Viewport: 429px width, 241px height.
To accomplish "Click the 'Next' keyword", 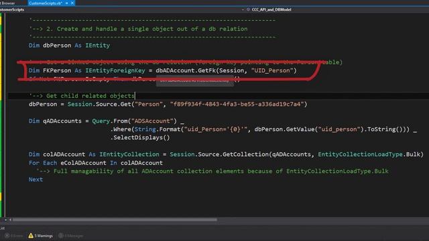I will (36, 179).
